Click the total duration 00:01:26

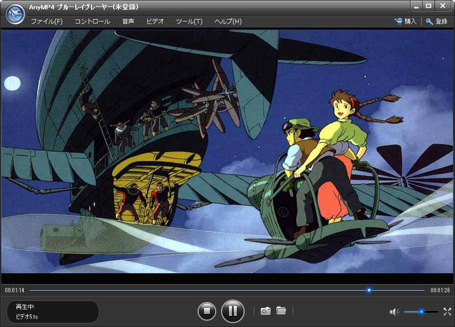(x=440, y=290)
